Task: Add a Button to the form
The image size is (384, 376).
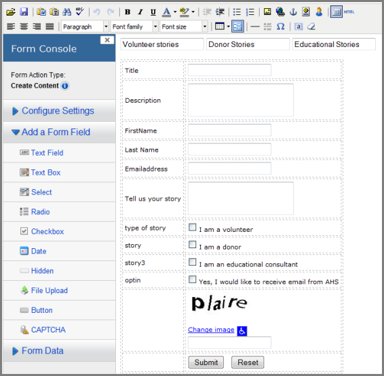Action: pyautogui.click(x=59, y=310)
